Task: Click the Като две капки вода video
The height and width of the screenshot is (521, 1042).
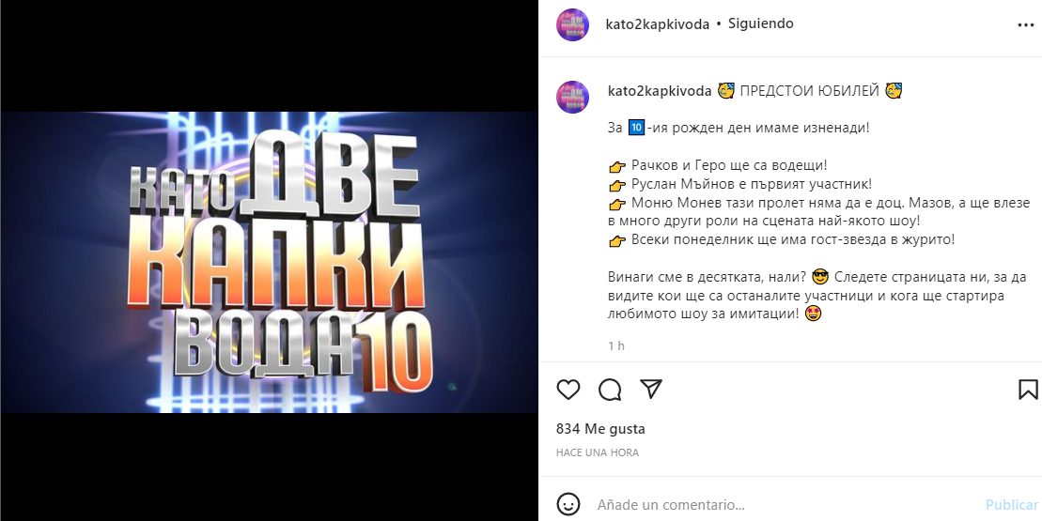Action: tap(269, 262)
